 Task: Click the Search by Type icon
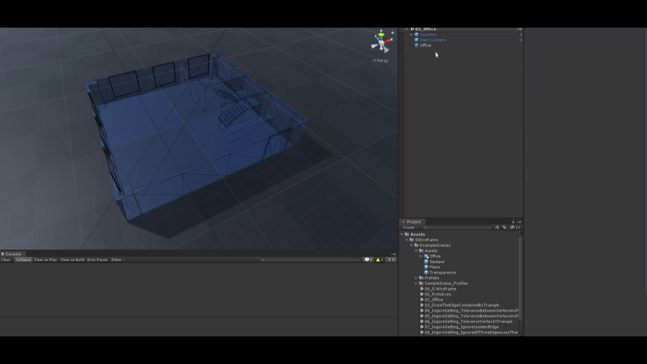(x=497, y=227)
